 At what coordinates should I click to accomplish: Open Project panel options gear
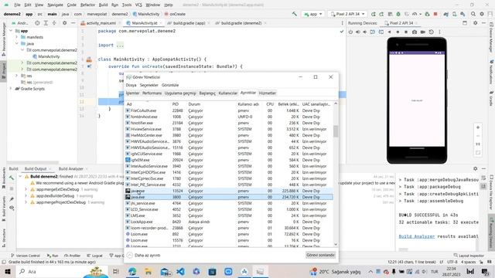64,23
